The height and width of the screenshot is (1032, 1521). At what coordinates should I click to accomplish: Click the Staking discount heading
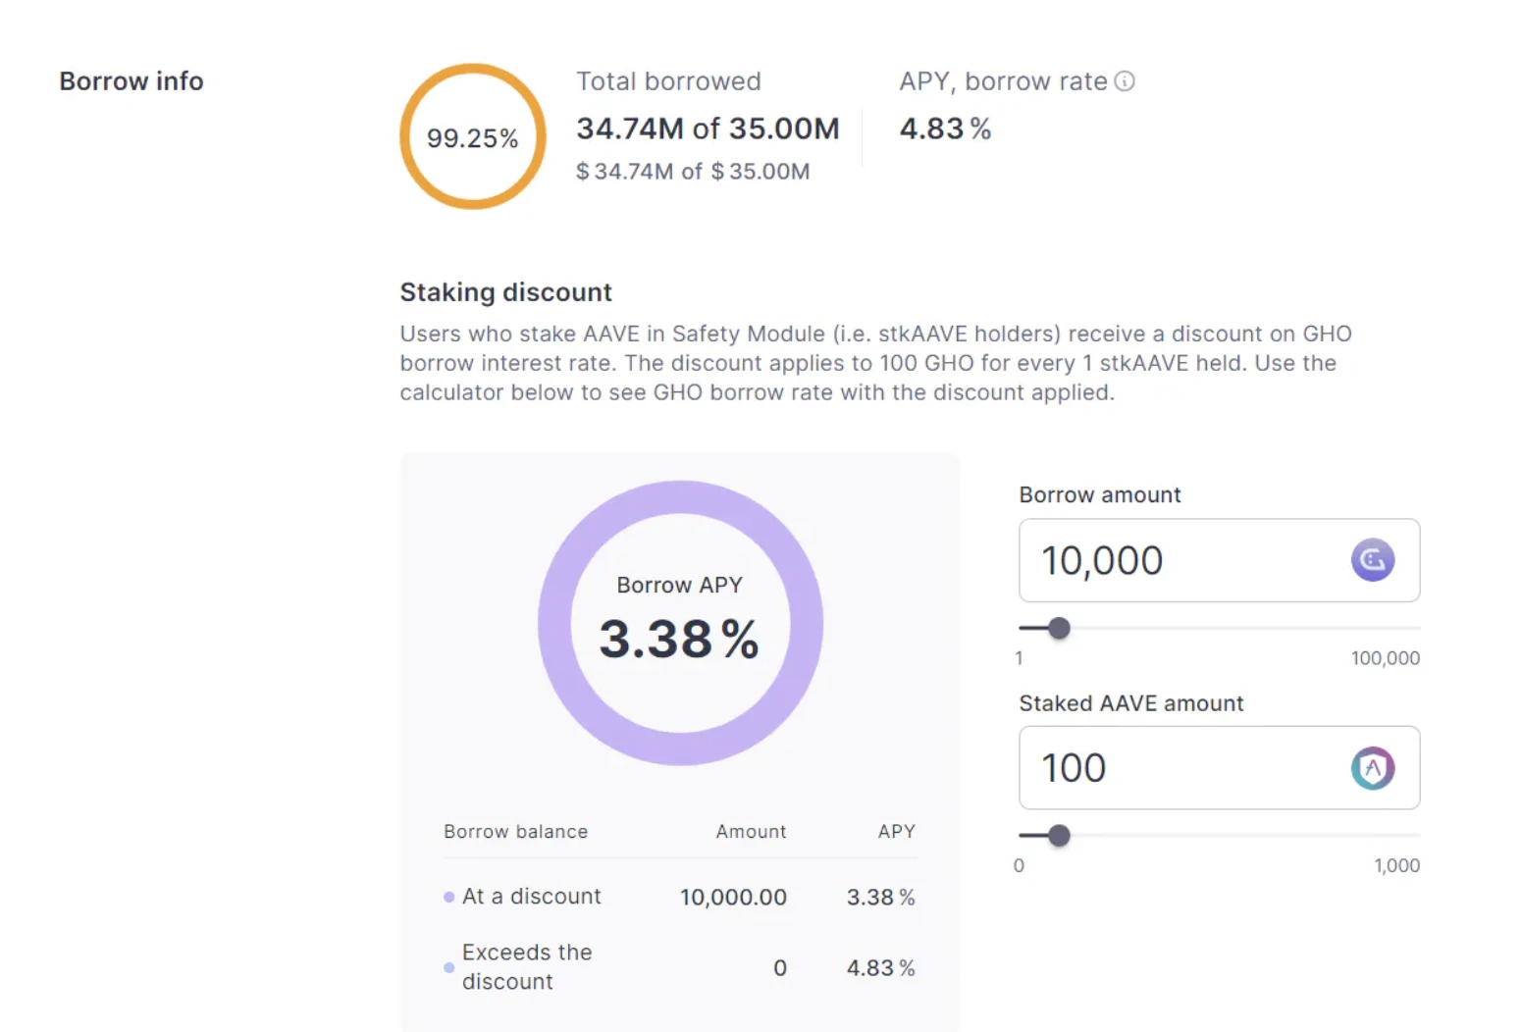pos(505,292)
